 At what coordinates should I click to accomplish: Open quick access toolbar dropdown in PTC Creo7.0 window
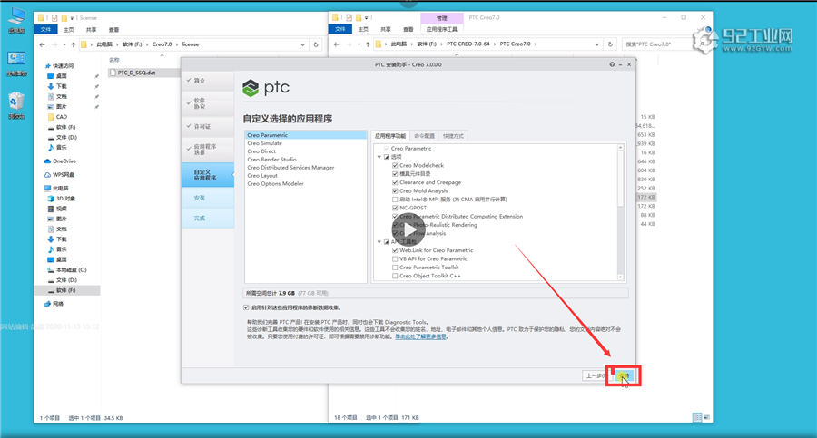(367, 17)
